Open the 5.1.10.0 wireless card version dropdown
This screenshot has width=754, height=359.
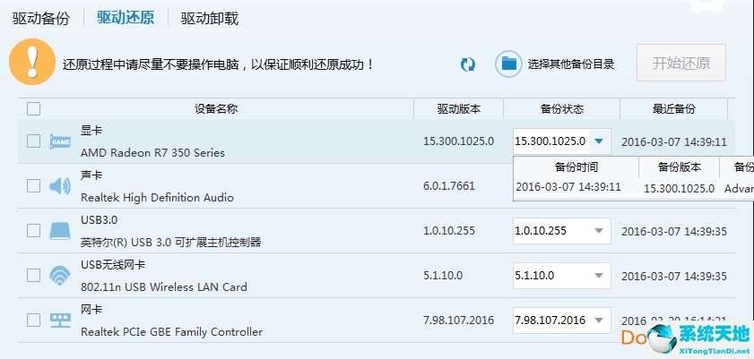click(599, 276)
